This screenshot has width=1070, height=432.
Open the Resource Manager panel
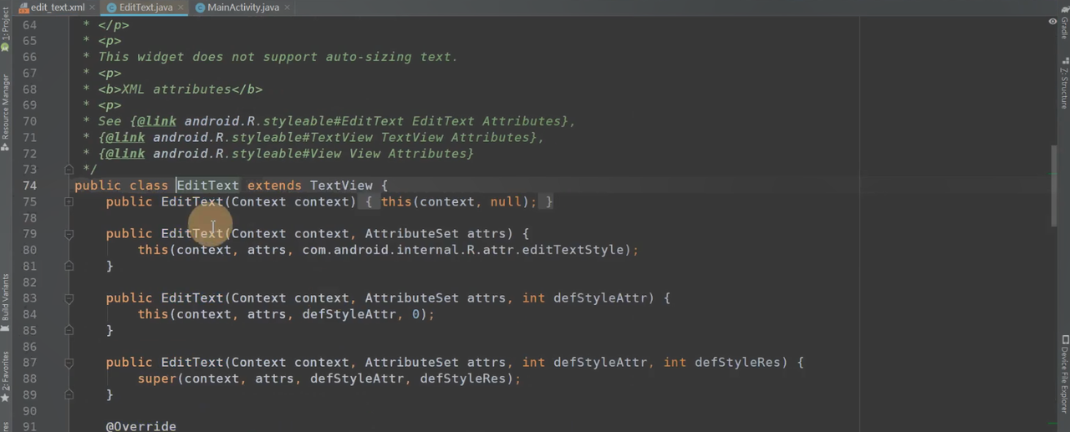pyautogui.click(x=5, y=109)
